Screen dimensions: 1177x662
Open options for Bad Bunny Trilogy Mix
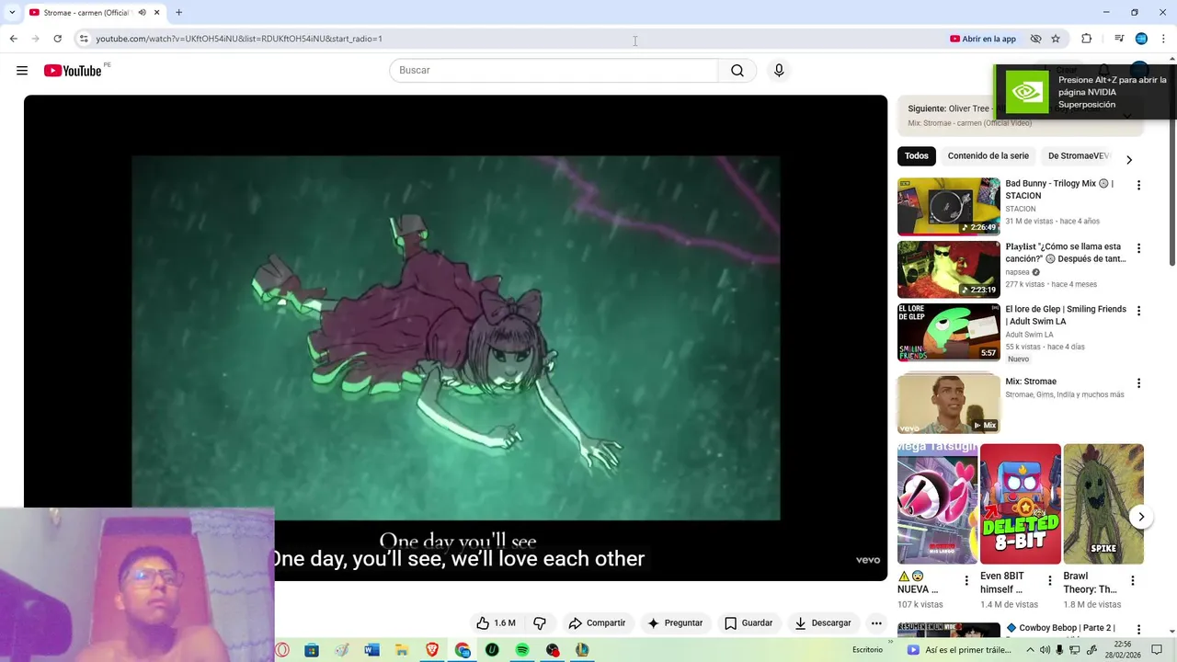(x=1138, y=185)
